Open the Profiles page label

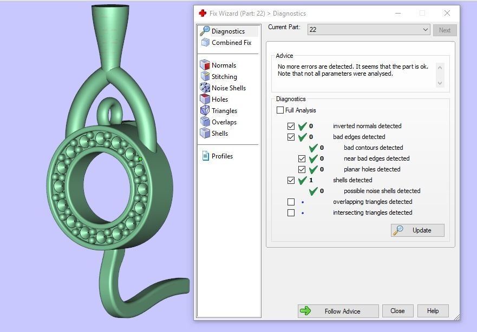(222, 156)
